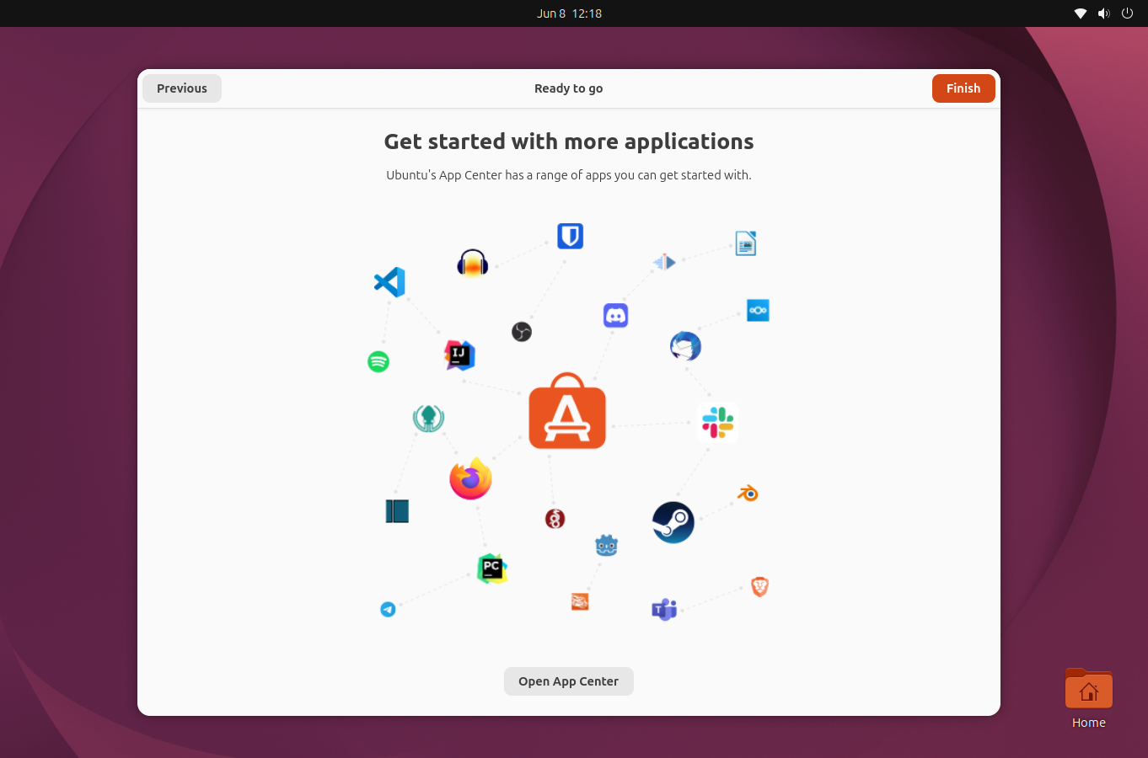Click the GitKraken icon
Image resolution: width=1148 pixels, height=758 pixels.
tap(428, 419)
